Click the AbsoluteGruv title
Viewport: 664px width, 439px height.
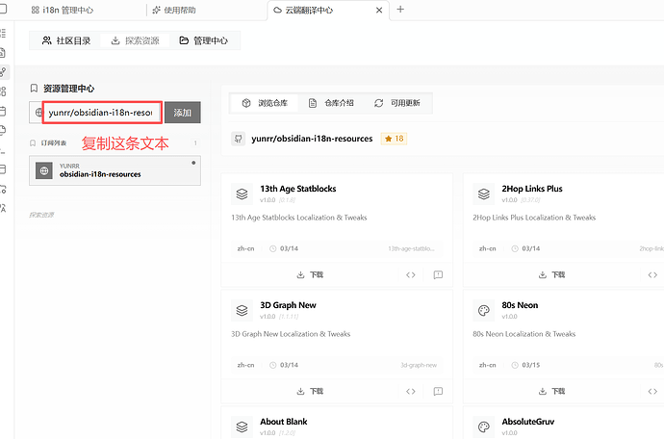[x=528, y=422]
